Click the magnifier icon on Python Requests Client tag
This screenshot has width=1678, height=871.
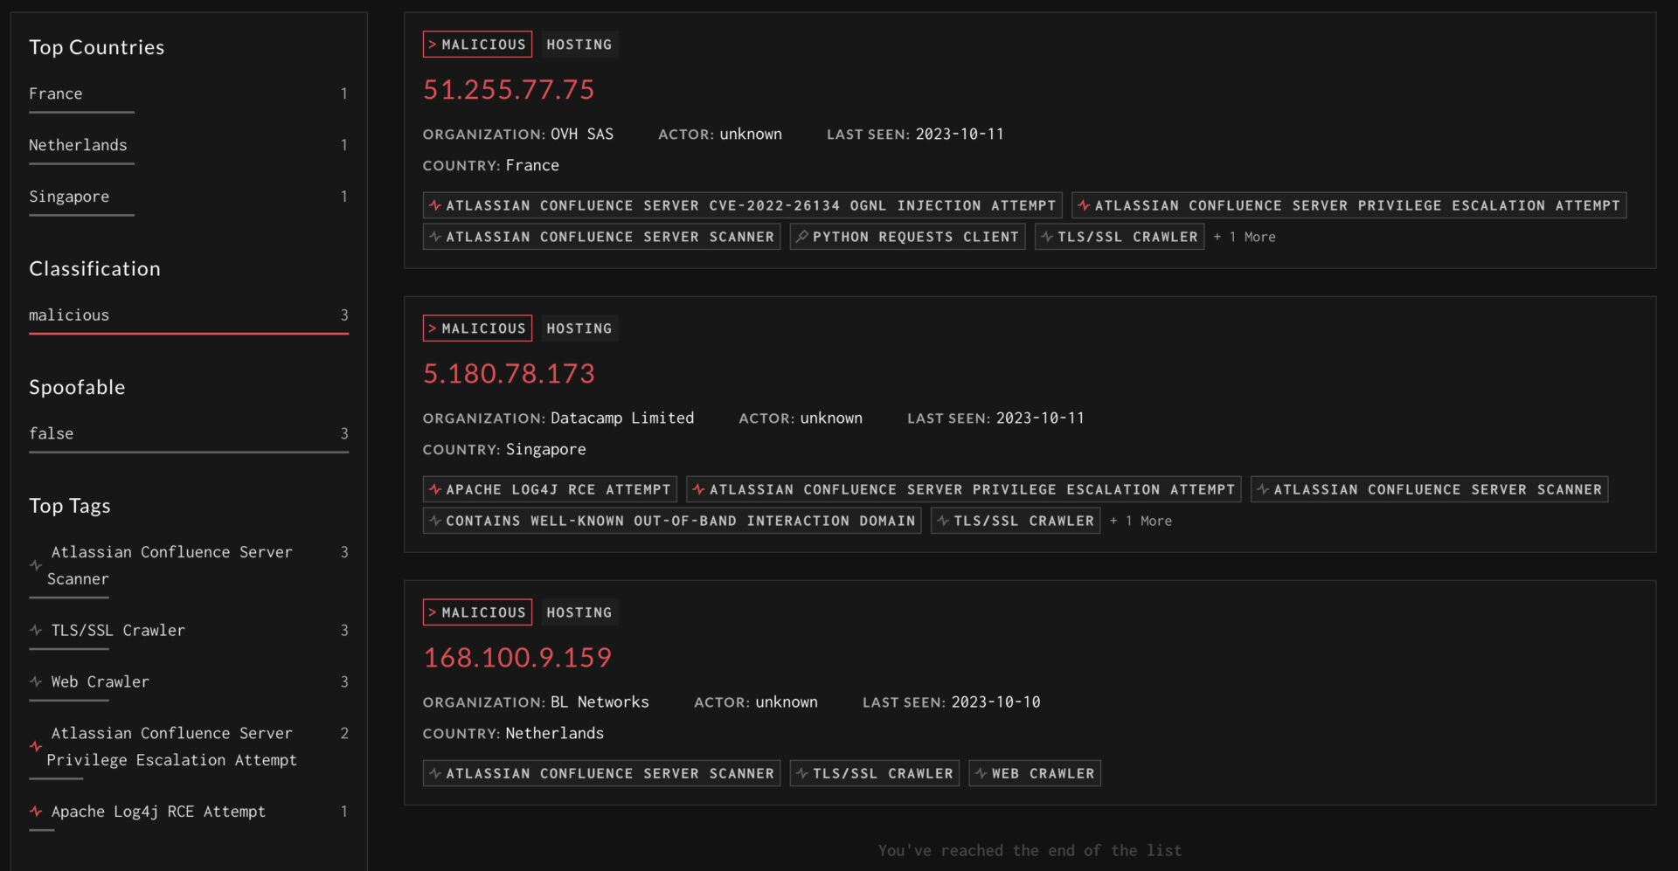coord(803,236)
